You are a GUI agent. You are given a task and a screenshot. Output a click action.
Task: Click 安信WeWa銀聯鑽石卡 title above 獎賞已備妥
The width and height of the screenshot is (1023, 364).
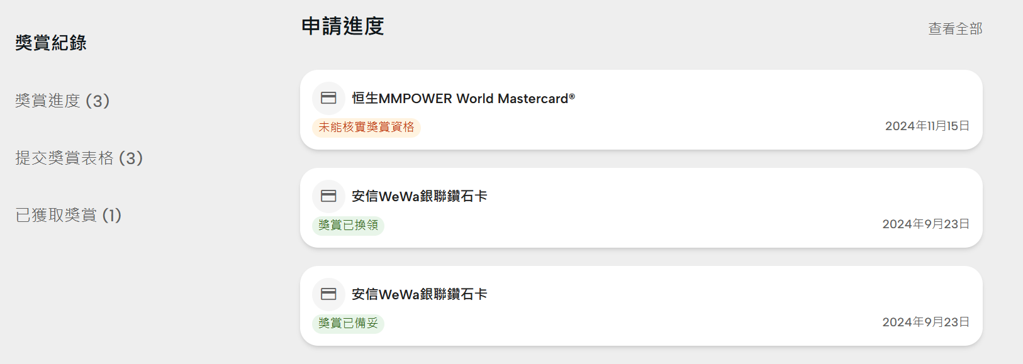(x=419, y=294)
